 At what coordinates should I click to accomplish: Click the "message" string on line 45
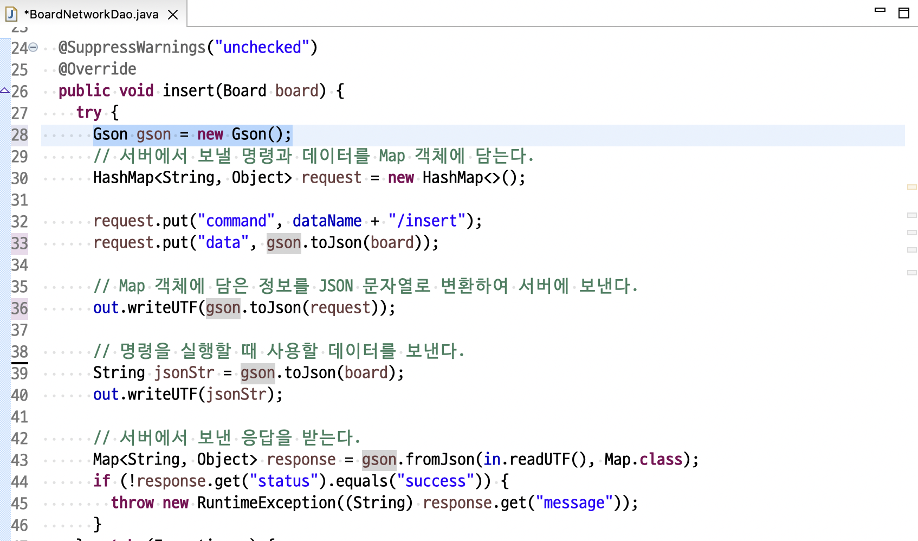coord(574,503)
